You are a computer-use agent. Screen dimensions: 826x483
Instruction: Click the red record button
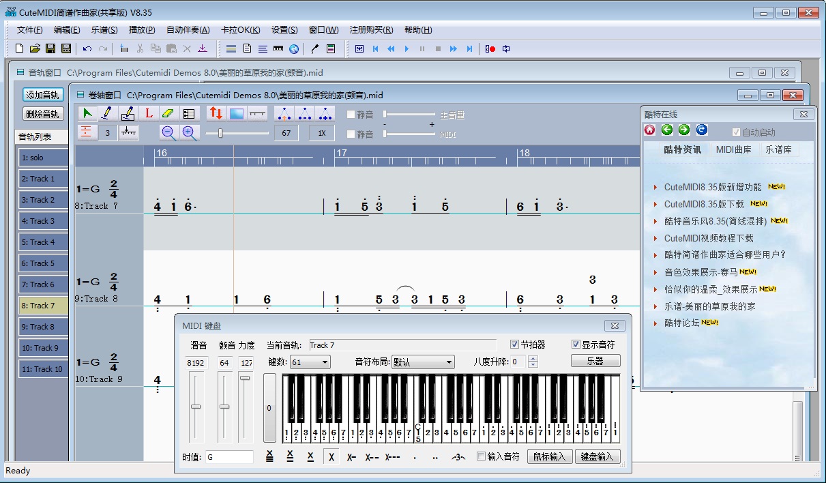pyautogui.click(x=490, y=48)
